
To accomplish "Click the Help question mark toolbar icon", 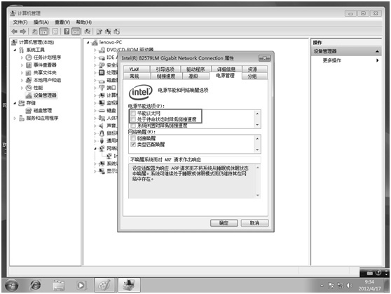I will coord(67,32).
